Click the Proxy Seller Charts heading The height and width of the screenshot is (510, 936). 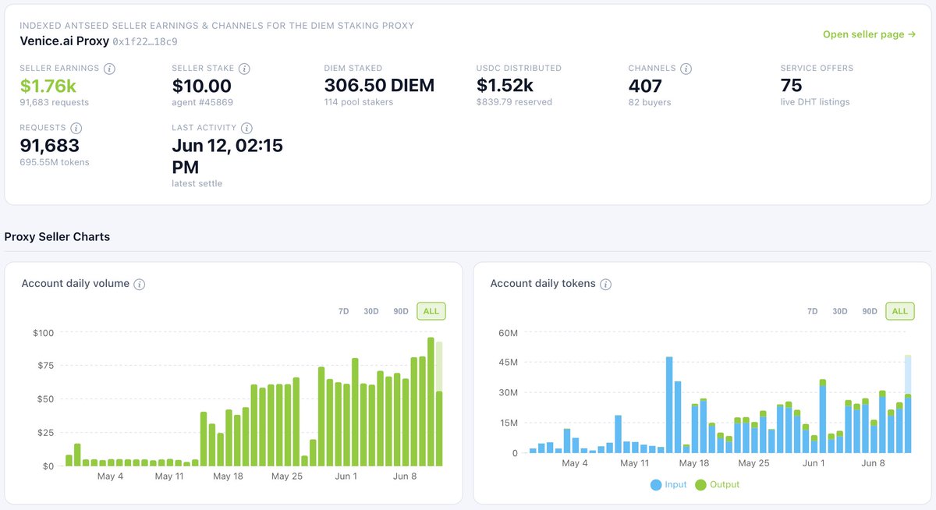point(57,236)
